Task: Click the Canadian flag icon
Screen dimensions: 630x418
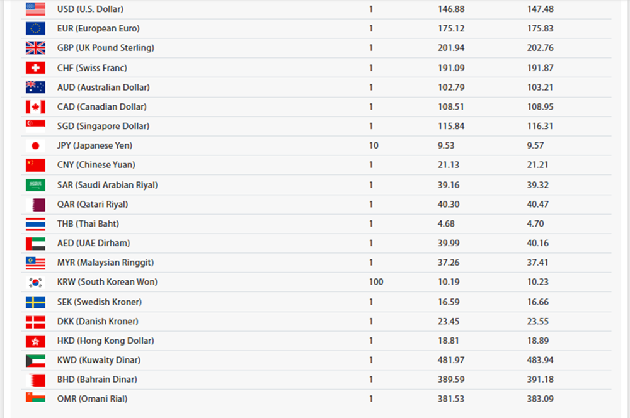Action: point(35,107)
